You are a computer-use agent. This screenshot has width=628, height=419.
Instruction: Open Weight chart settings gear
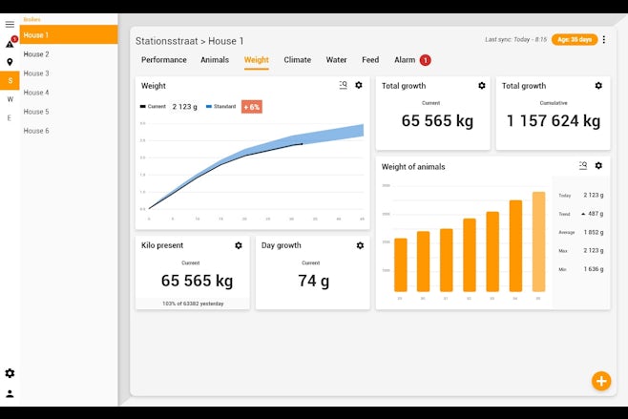point(359,85)
